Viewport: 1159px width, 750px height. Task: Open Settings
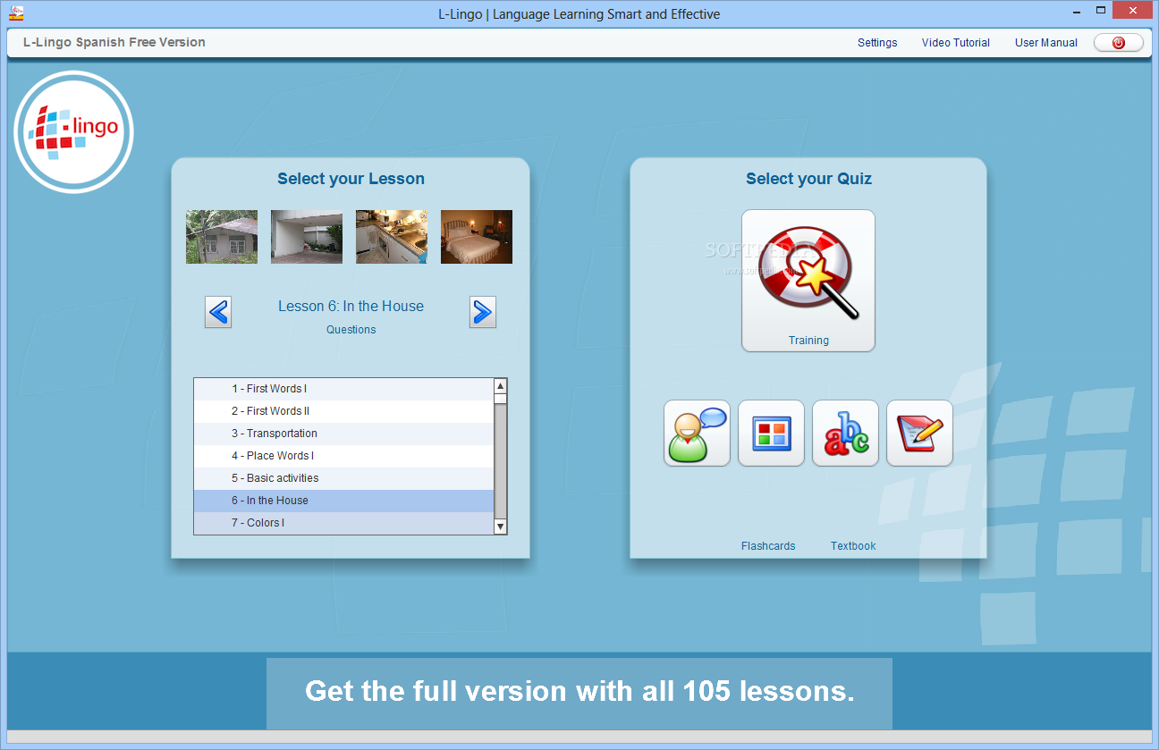[x=877, y=43]
